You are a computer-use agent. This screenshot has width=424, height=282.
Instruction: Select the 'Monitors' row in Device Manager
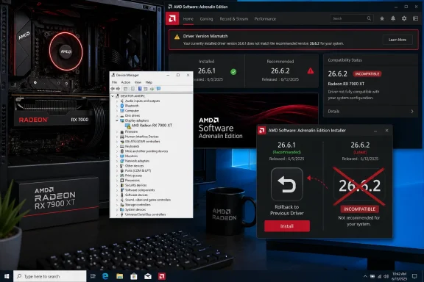(129, 156)
